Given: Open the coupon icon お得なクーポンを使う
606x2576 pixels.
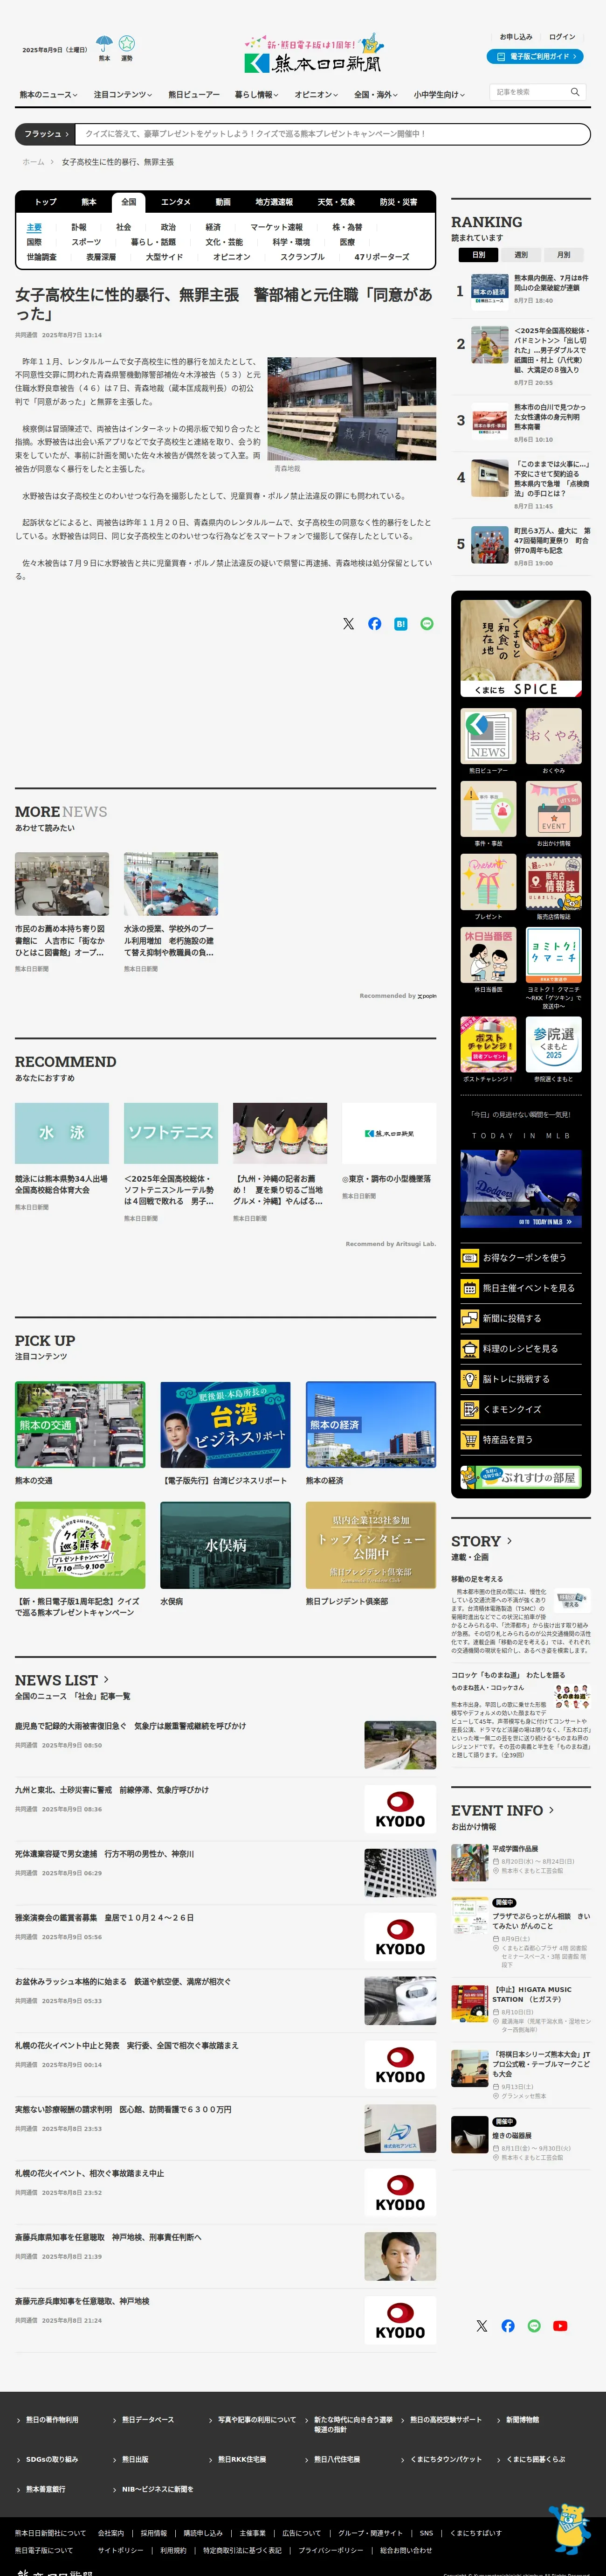Looking at the screenshot, I should point(469,1258).
